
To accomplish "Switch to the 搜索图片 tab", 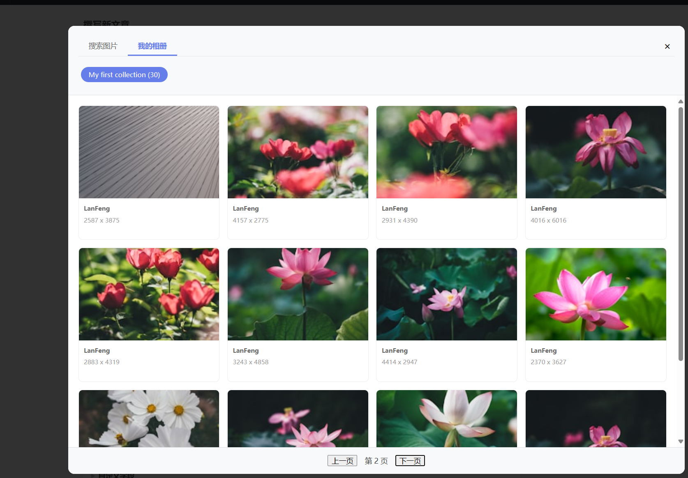I will pyautogui.click(x=102, y=46).
